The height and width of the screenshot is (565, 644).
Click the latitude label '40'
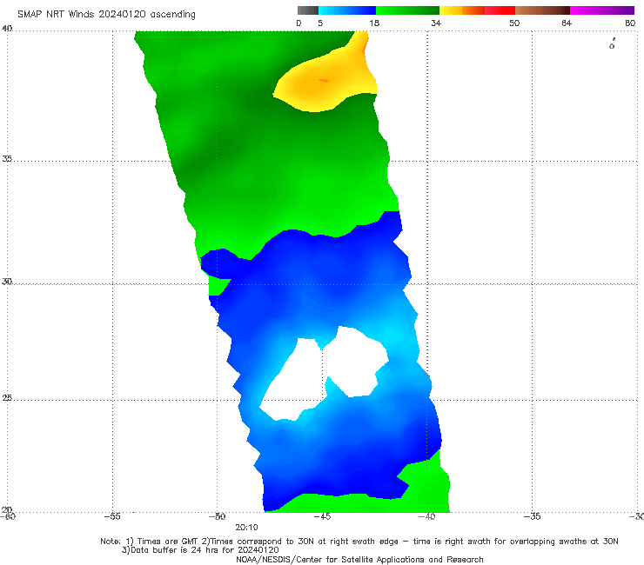[x=7, y=29]
